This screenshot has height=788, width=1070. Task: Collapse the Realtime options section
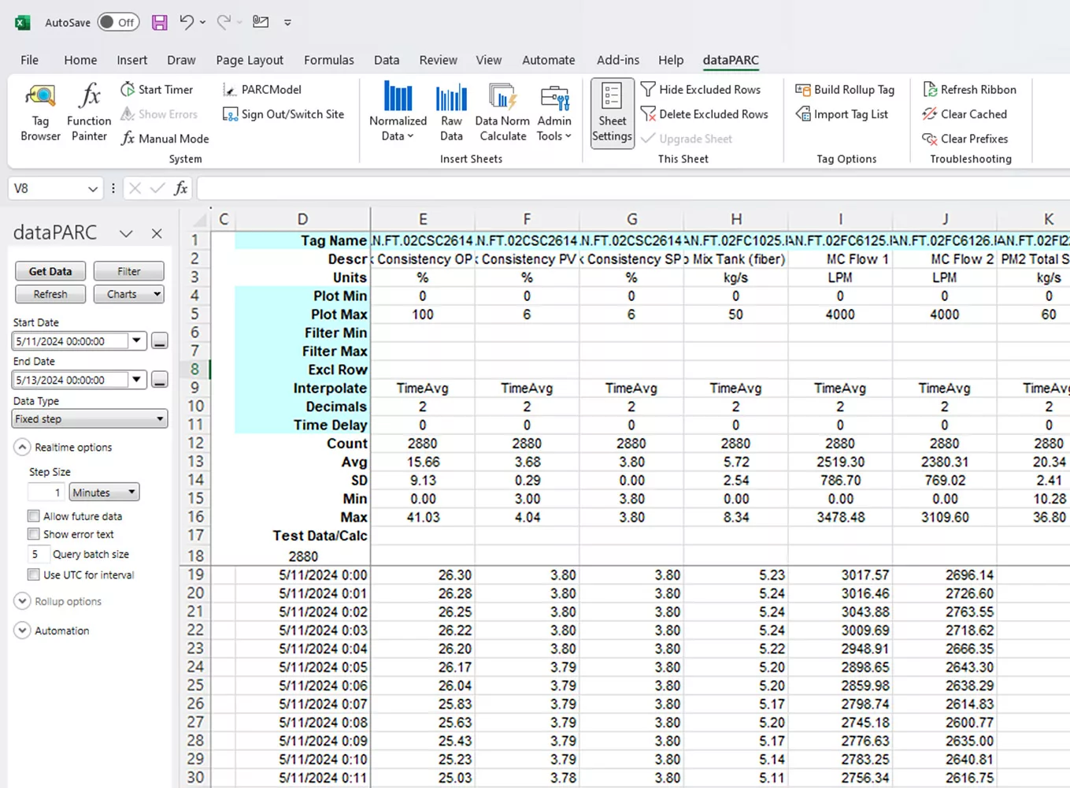22,447
